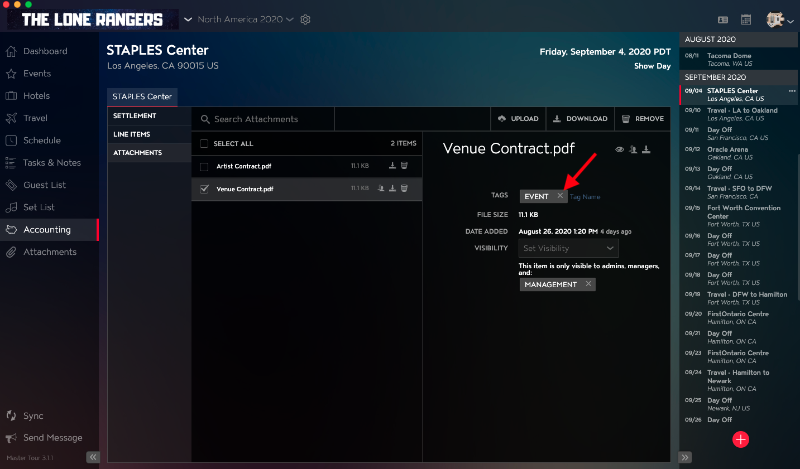Viewport: 800px width, 469px height.
Task: Click the red add event plus button
Action: pyautogui.click(x=741, y=439)
